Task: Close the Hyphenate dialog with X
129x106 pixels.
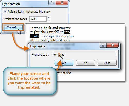Action: point(113,45)
